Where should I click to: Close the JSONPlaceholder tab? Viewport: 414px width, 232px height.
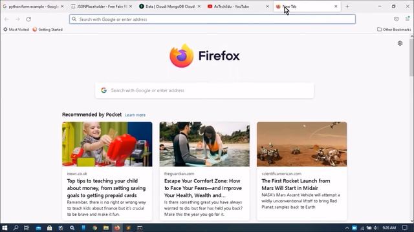(x=131, y=6)
